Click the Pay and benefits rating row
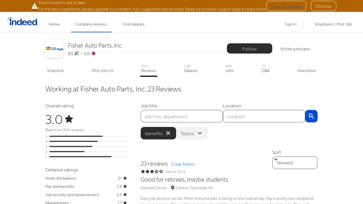 [86, 186]
